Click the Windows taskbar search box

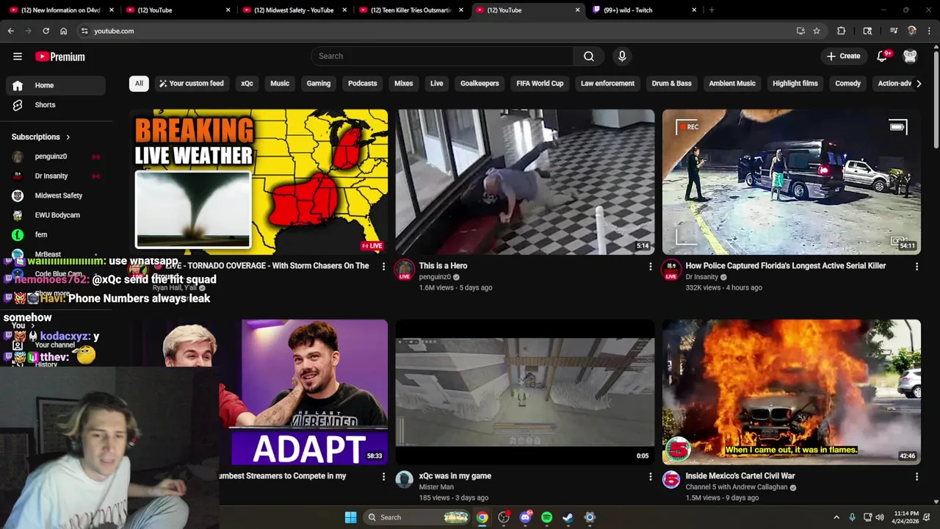click(416, 517)
